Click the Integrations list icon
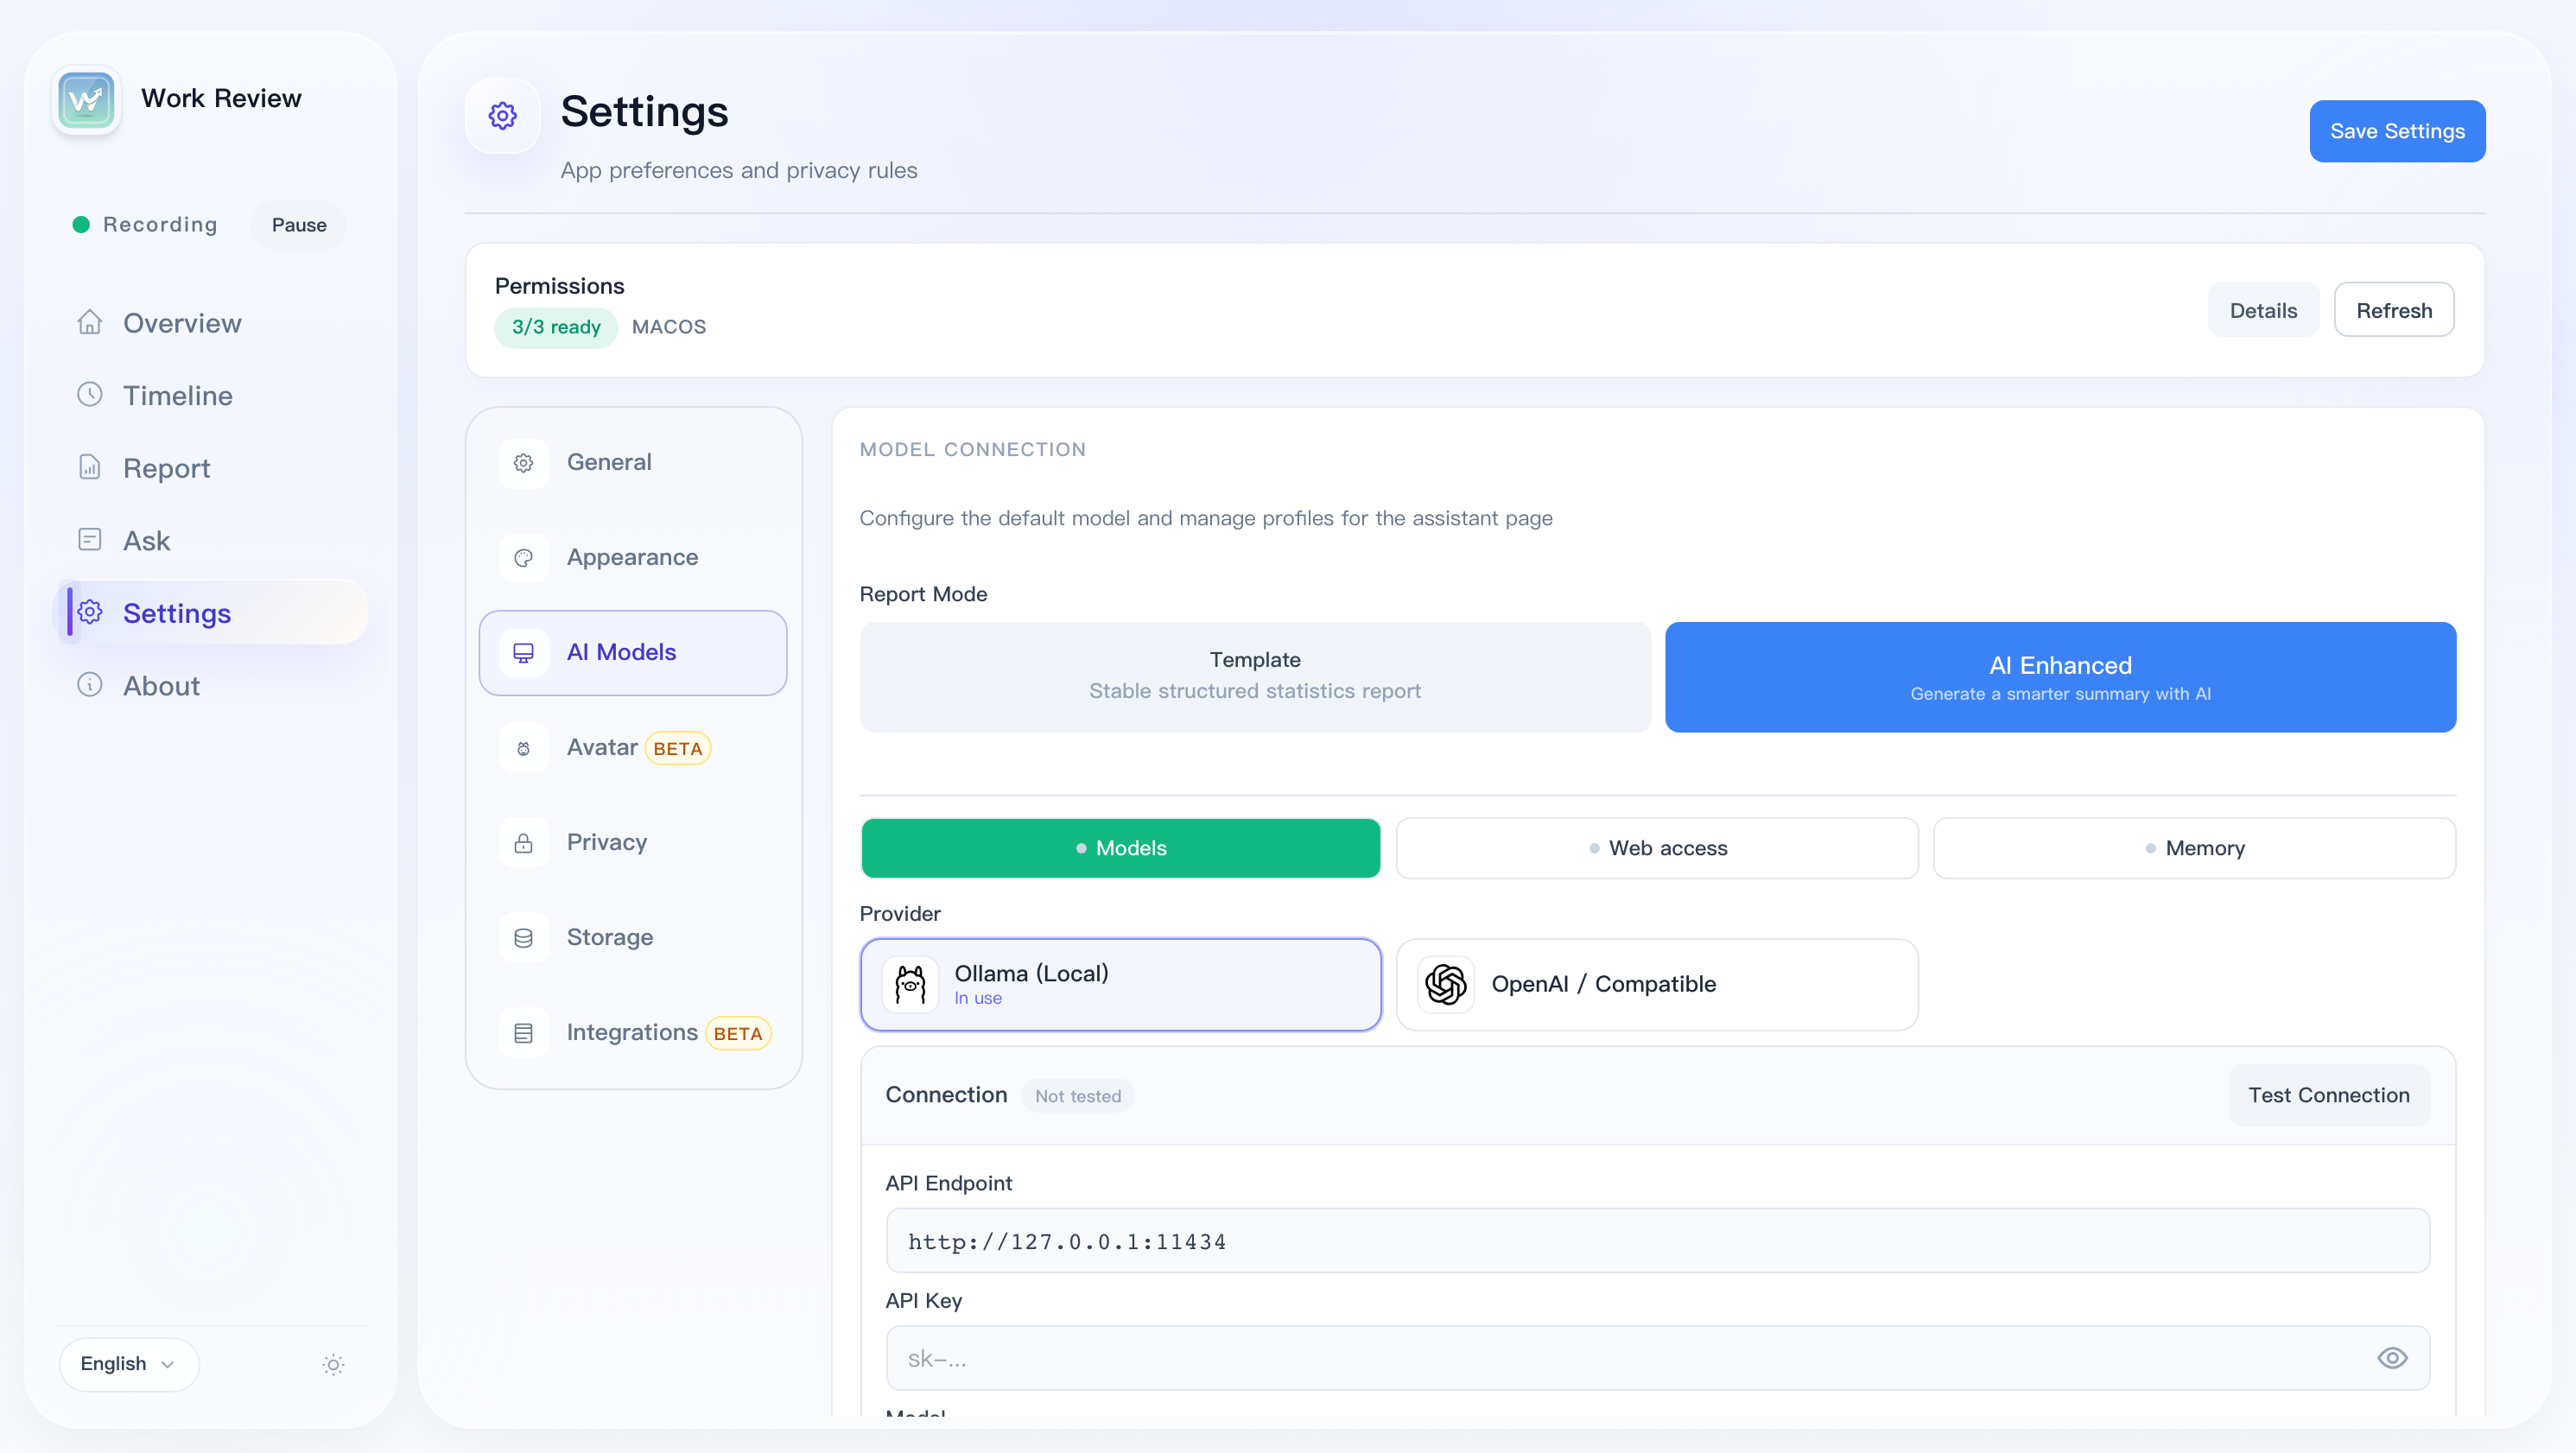This screenshot has width=2576, height=1453. [x=524, y=1033]
